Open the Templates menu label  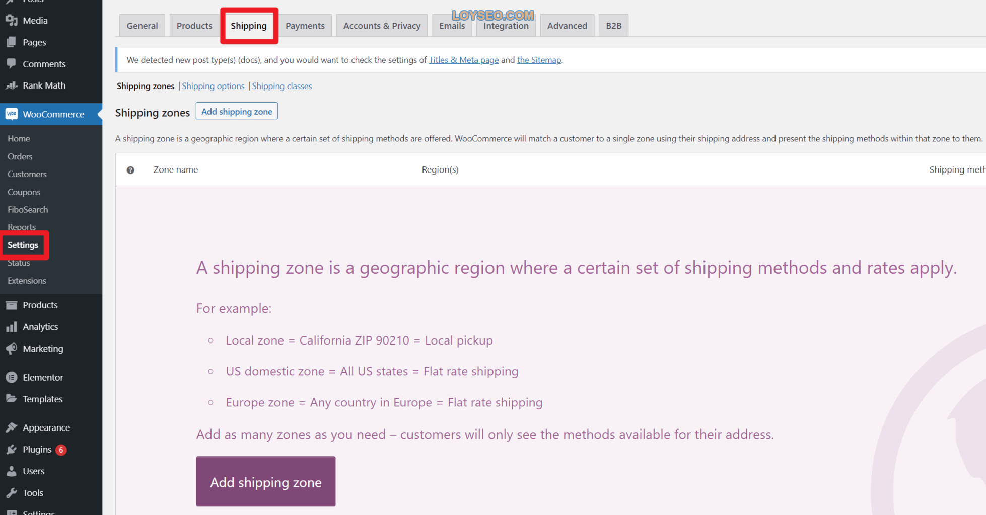[43, 399]
